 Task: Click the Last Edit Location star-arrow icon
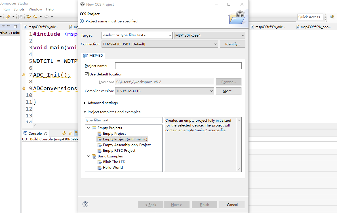[x=28, y=17]
